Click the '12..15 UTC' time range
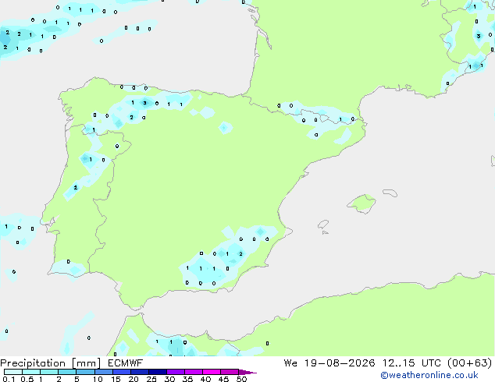The height and width of the screenshot is (382, 495). [411, 363]
